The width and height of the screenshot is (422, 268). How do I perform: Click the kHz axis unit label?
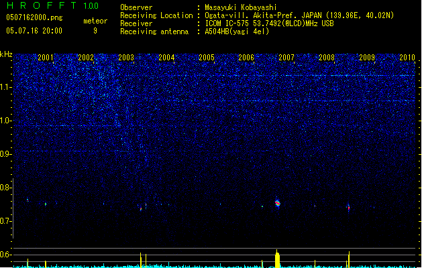(6, 54)
